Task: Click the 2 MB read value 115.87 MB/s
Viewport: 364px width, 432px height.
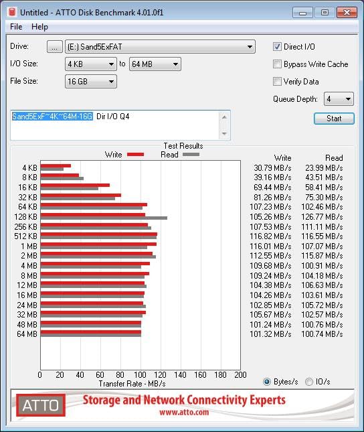Action: (x=322, y=256)
